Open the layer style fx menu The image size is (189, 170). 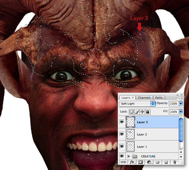(x=132, y=162)
